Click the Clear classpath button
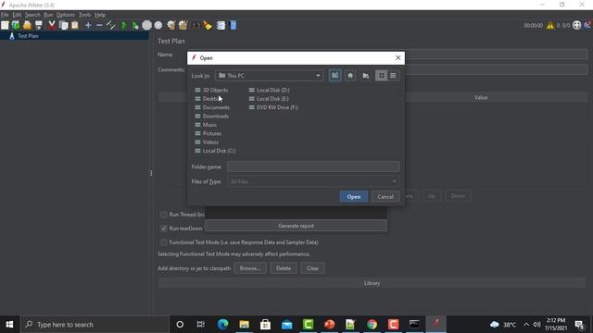This screenshot has width=593, height=333. tap(312, 268)
